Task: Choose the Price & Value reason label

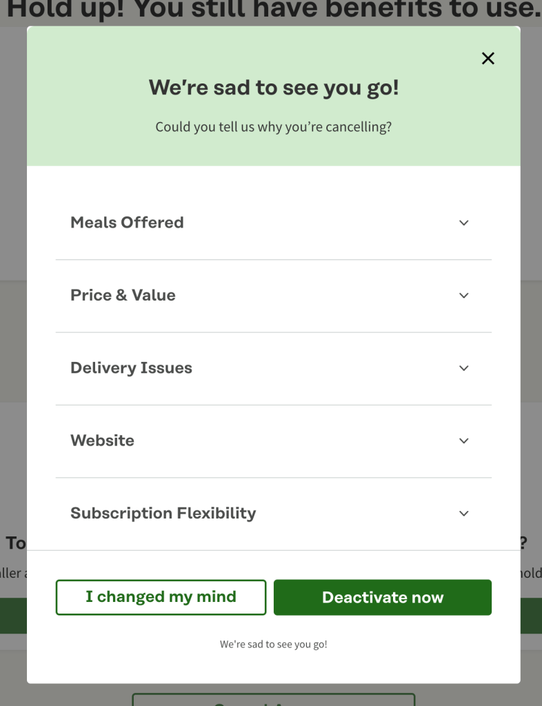Action: pos(123,295)
